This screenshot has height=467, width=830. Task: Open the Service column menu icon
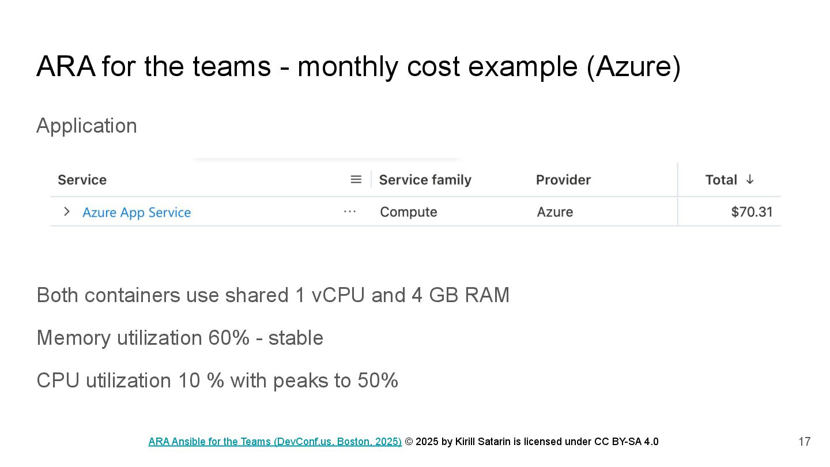tap(356, 180)
